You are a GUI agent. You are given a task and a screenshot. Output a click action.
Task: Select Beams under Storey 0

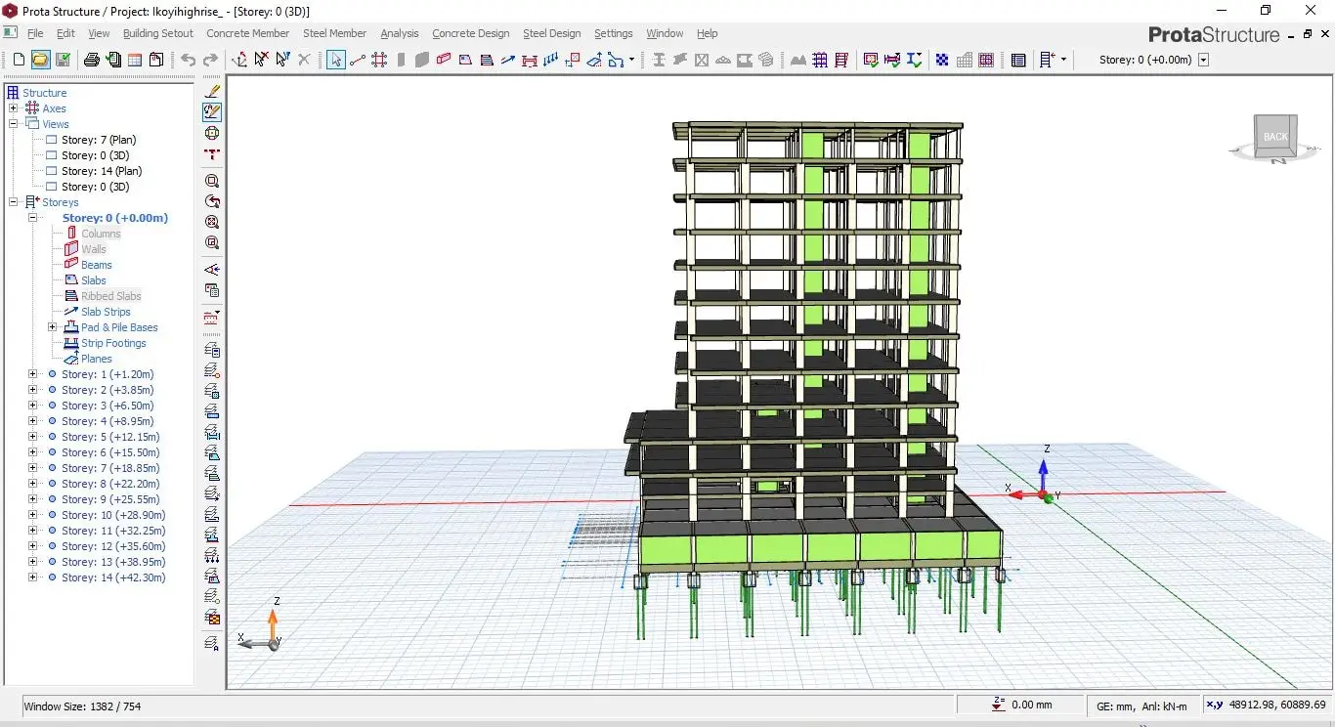pyautogui.click(x=96, y=265)
